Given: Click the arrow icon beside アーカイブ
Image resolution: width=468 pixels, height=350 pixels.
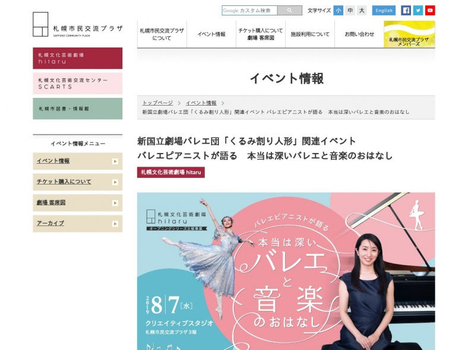Looking at the screenshot, I should coord(115,224).
